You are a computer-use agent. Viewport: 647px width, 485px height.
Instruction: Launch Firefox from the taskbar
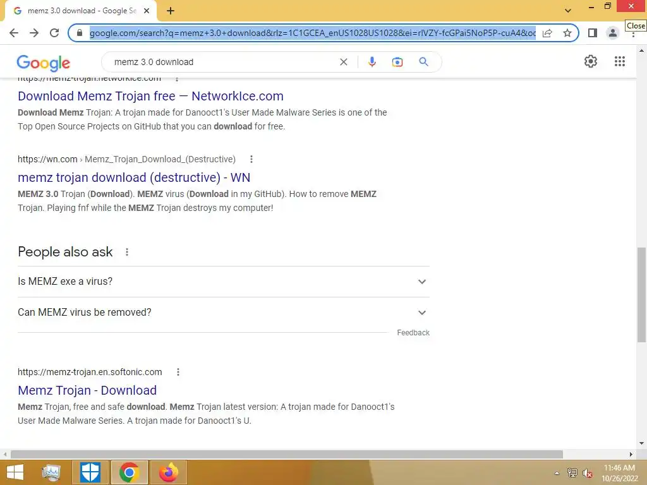tap(168, 472)
